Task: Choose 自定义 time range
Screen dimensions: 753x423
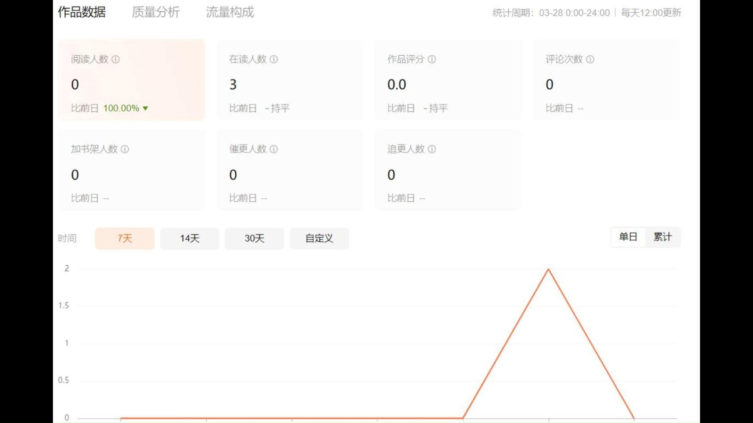Action: 319,238
